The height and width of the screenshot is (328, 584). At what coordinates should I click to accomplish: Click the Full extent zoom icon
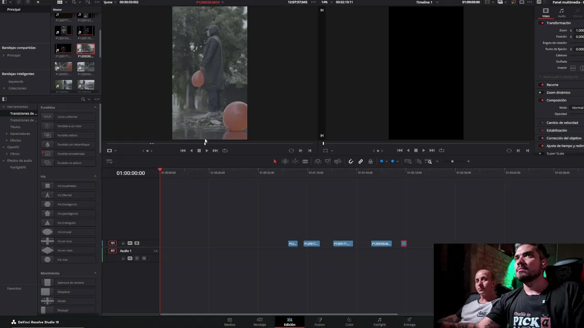[x=408, y=161]
